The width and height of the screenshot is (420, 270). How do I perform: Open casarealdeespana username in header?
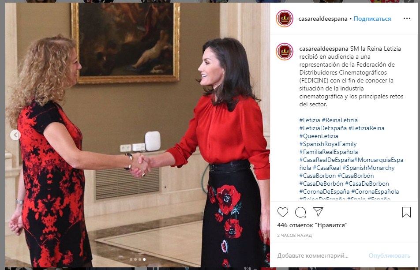323,19
